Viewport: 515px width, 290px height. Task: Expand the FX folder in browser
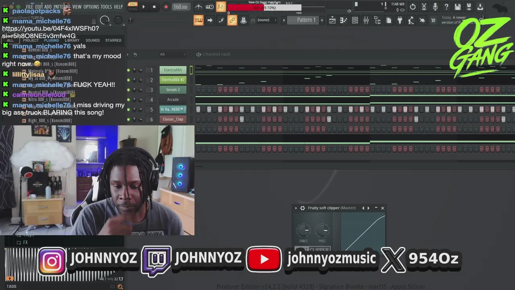23,242
